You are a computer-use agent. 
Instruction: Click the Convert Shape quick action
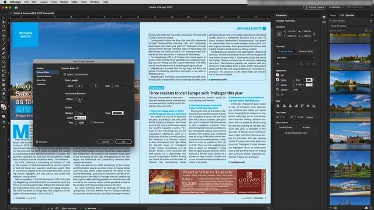(x=285, y=127)
